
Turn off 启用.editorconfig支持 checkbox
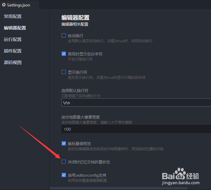(64, 175)
